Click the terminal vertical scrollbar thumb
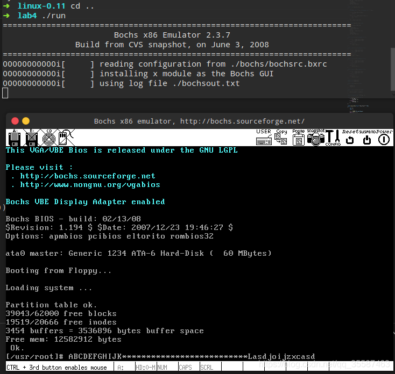This screenshot has width=395, height=374. [x=393, y=69]
